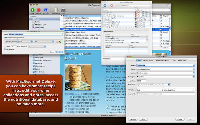Expand the Region combo box arrow
The height and width of the screenshot is (125, 200).
pyautogui.click(x=194, y=73)
